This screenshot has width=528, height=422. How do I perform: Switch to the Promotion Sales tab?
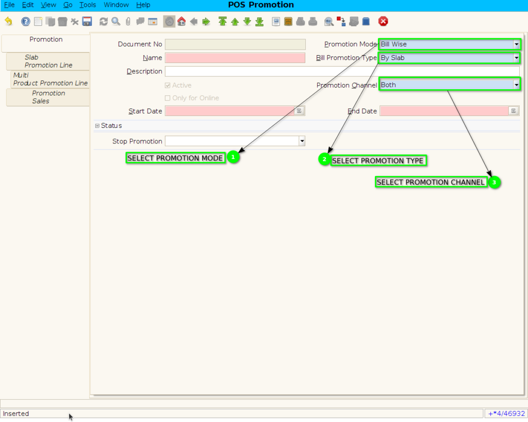(x=48, y=97)
